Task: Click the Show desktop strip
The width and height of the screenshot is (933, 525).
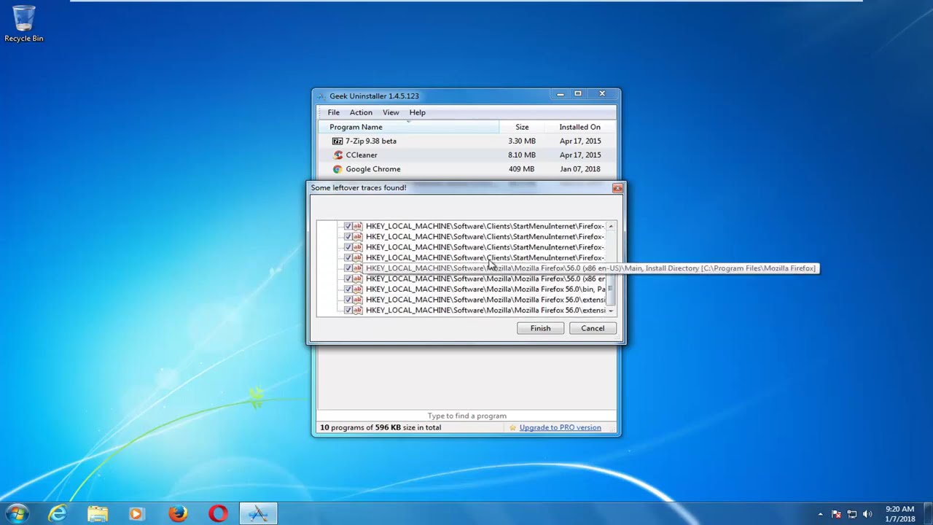Action: point(928,513)
